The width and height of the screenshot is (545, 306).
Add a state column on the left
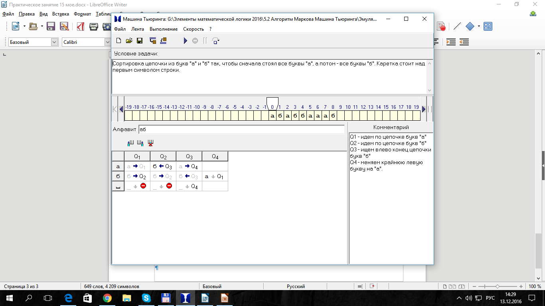(x=131, y=143)
